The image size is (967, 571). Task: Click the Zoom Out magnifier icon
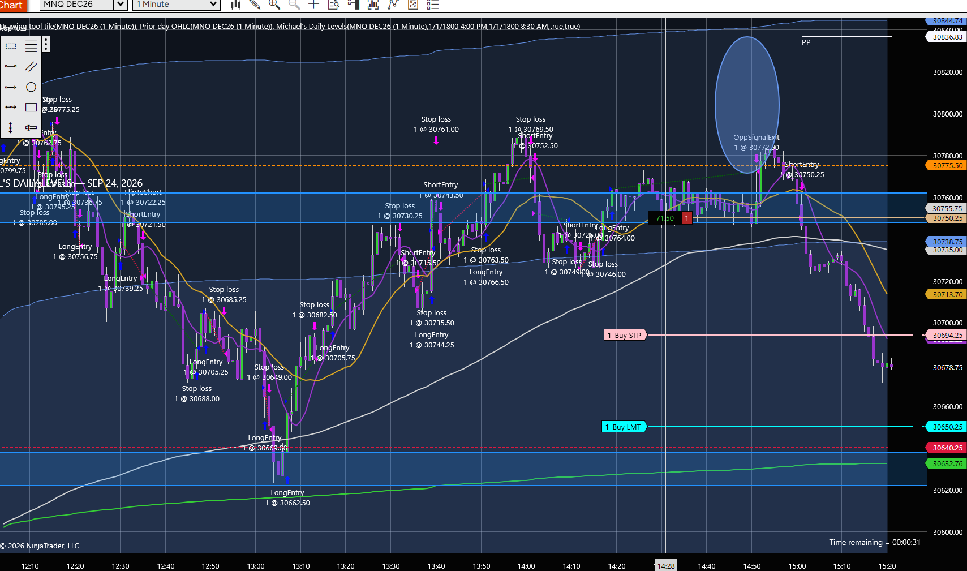pyautogui.click(x=294, y=5)
